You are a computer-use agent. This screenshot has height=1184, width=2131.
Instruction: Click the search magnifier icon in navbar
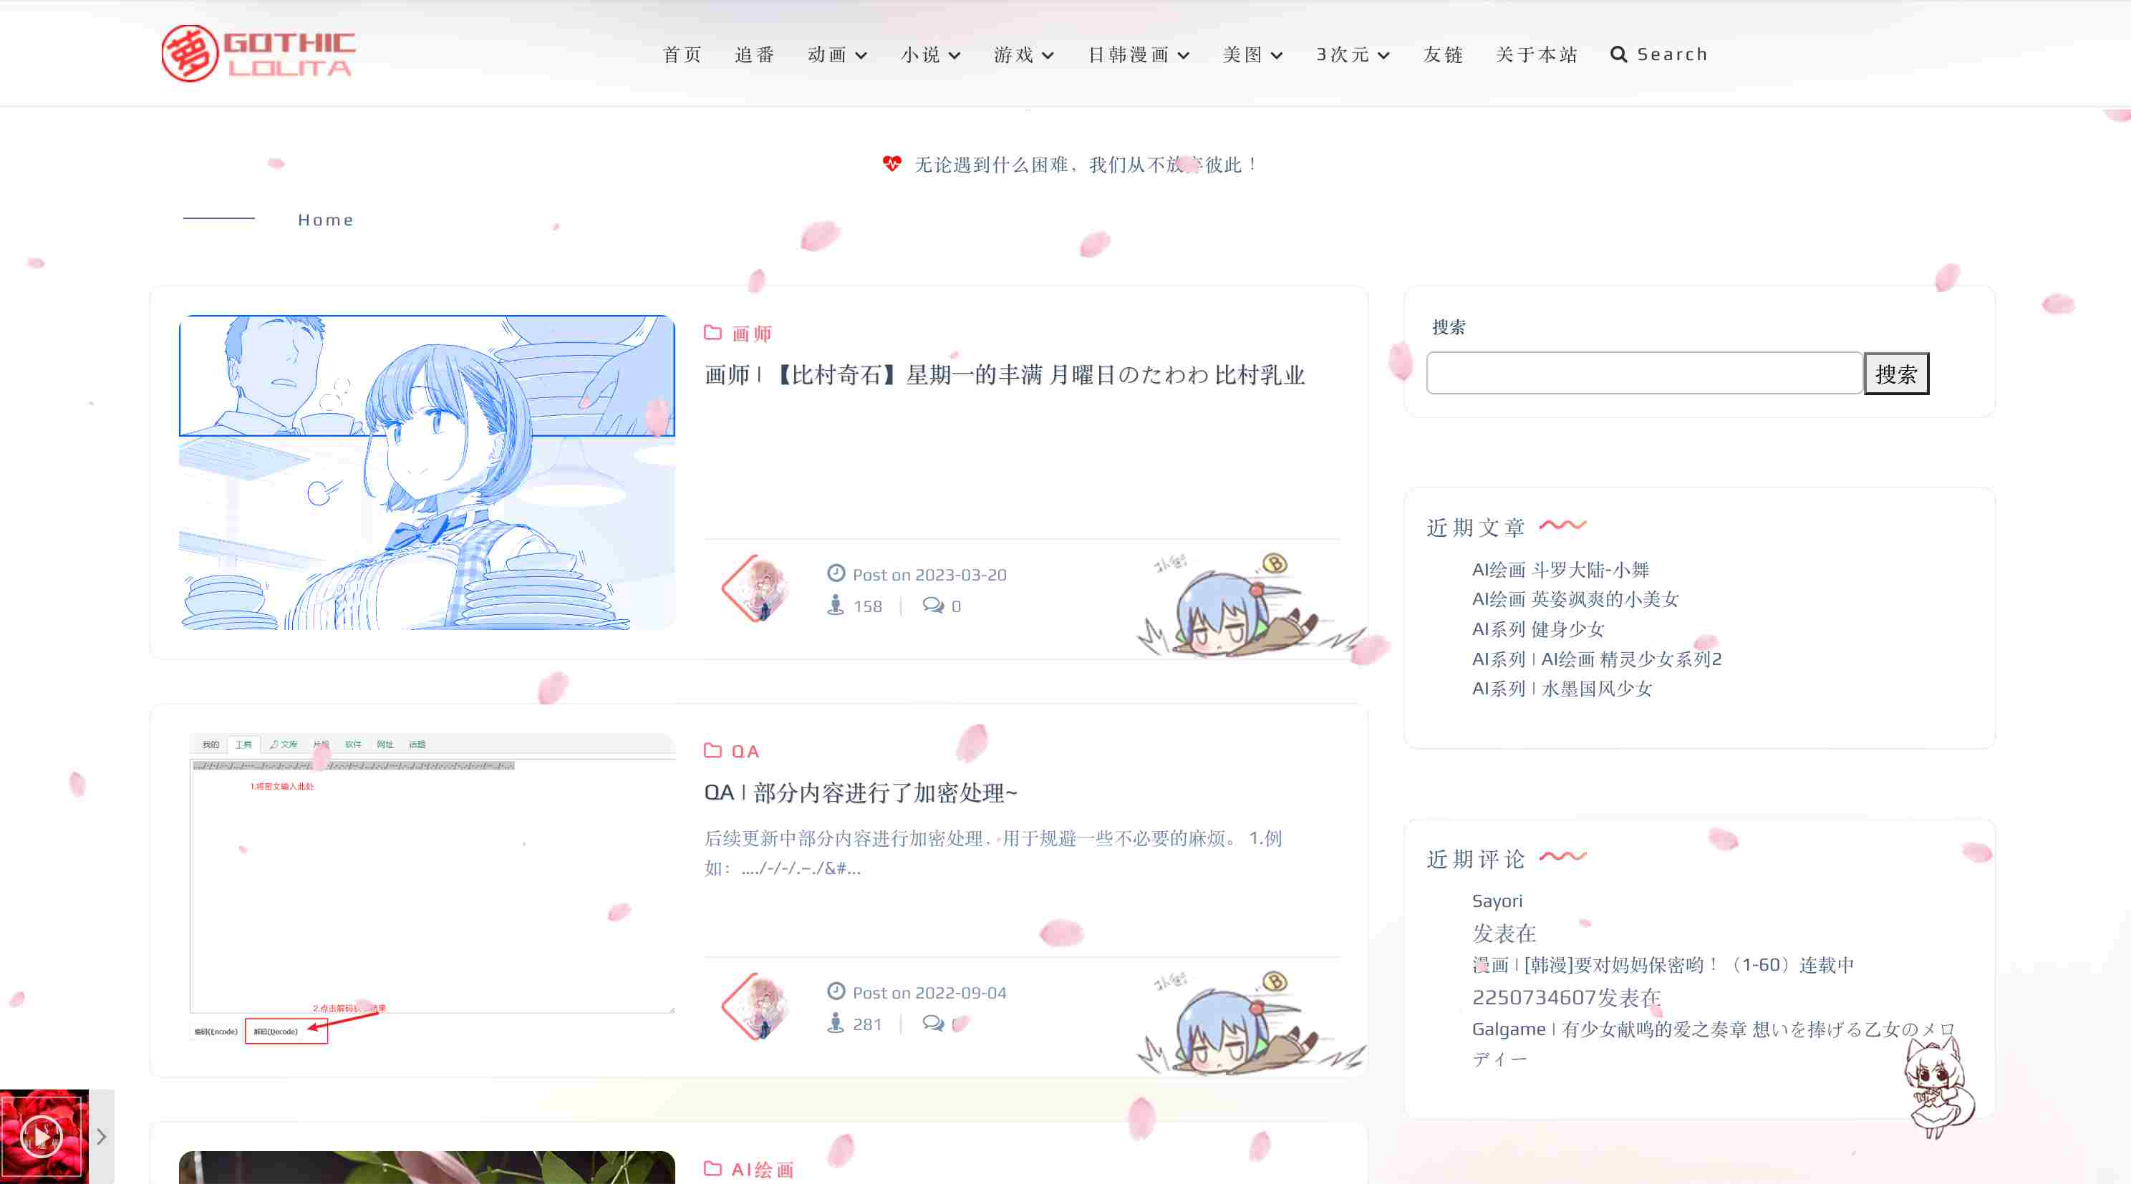coord(1618,54)
